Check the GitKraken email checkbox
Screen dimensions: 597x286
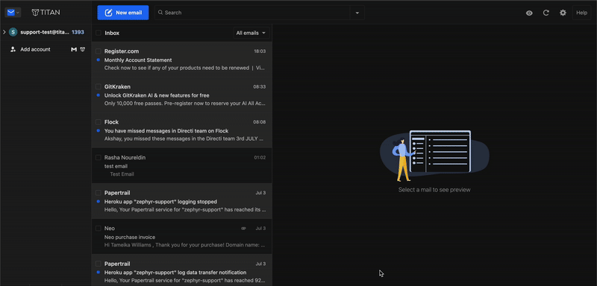pyautogui.click(x=99, y=86)
